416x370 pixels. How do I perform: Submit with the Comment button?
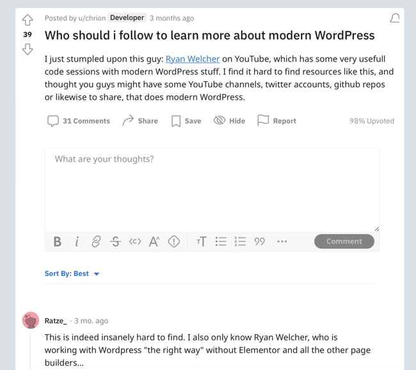tap(344, 241)
